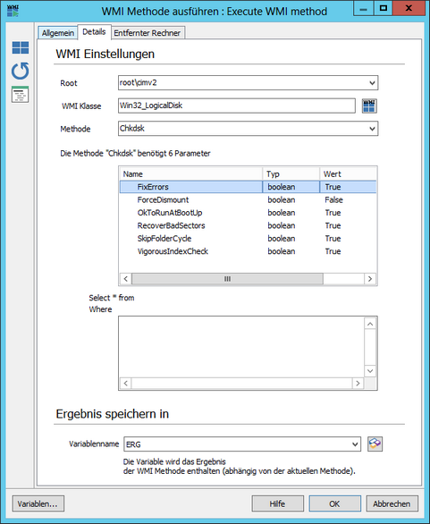Click the WMI app icon in title bar

tap(13, 11)
